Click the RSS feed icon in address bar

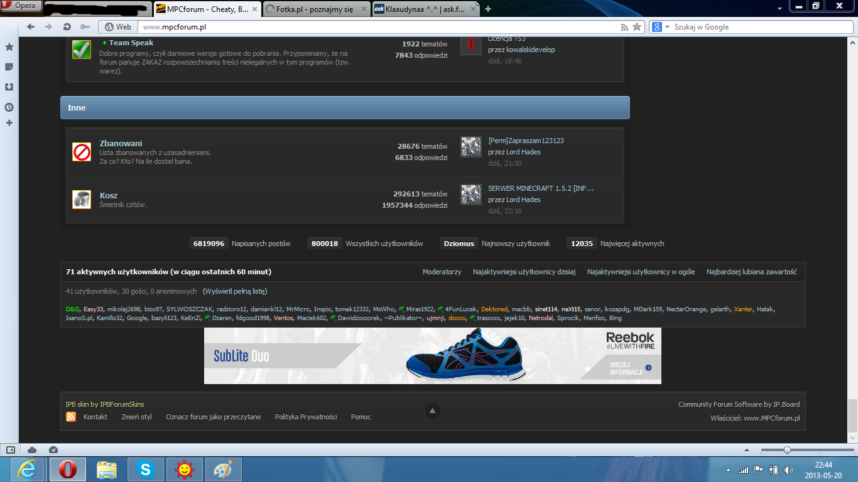click(624, 27)
